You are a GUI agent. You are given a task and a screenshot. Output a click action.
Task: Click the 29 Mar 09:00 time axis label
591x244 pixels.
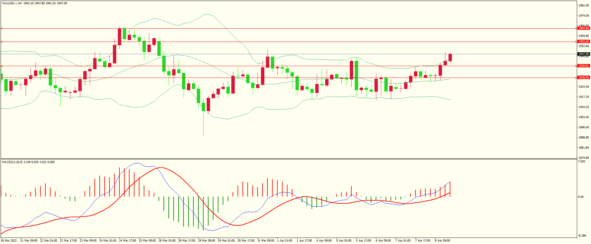206,241
